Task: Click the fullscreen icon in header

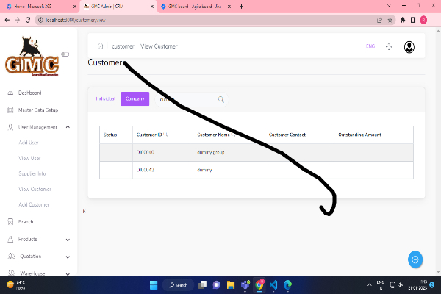Action: tap(389, 46)
